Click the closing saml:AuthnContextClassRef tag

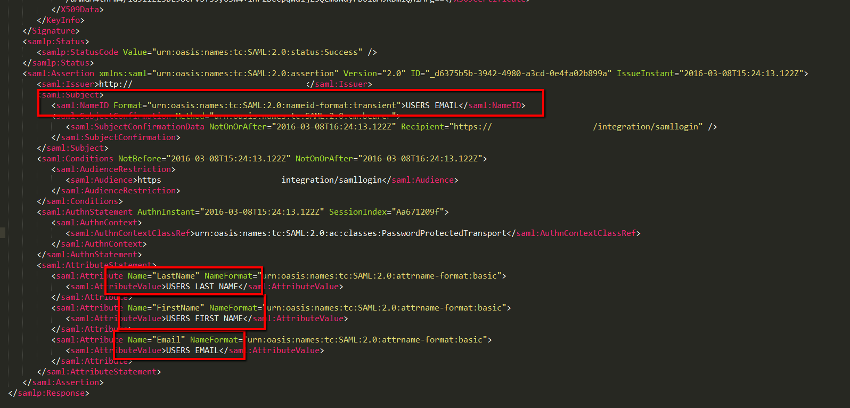574,233
